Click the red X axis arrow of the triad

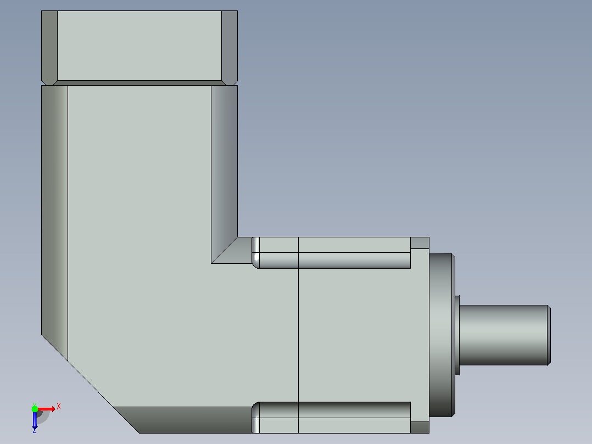tap(47, 409)
